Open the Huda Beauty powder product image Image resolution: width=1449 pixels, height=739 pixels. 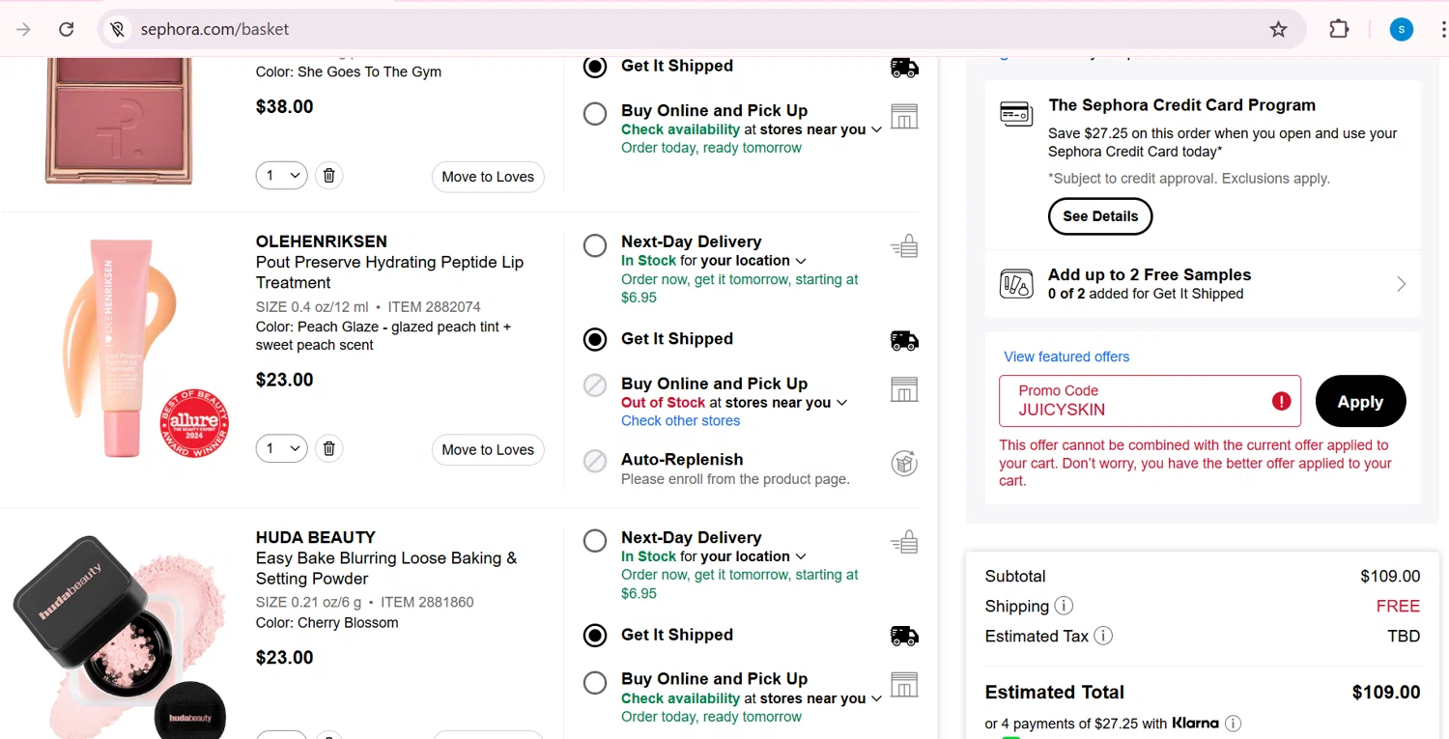tap(121, 638)
